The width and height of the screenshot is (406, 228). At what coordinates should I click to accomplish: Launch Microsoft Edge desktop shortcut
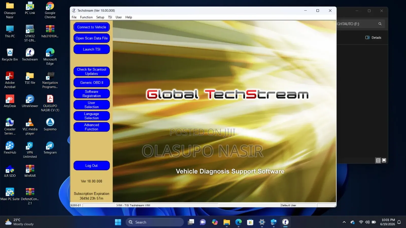point(50,57)
